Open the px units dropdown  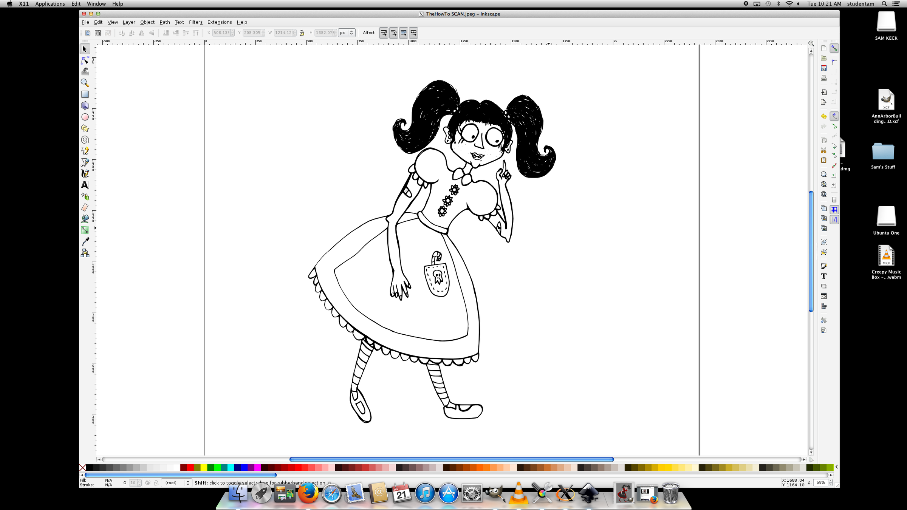coord(346,32)
